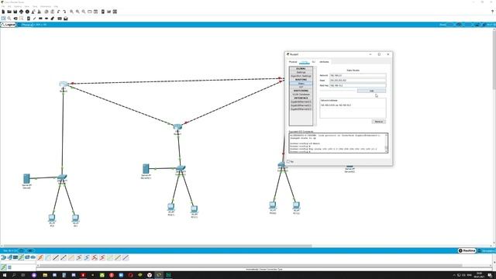Viewport: 496px width, 279px height.
Task: Switch to the CLI tab
Action: tap(313, 62)
